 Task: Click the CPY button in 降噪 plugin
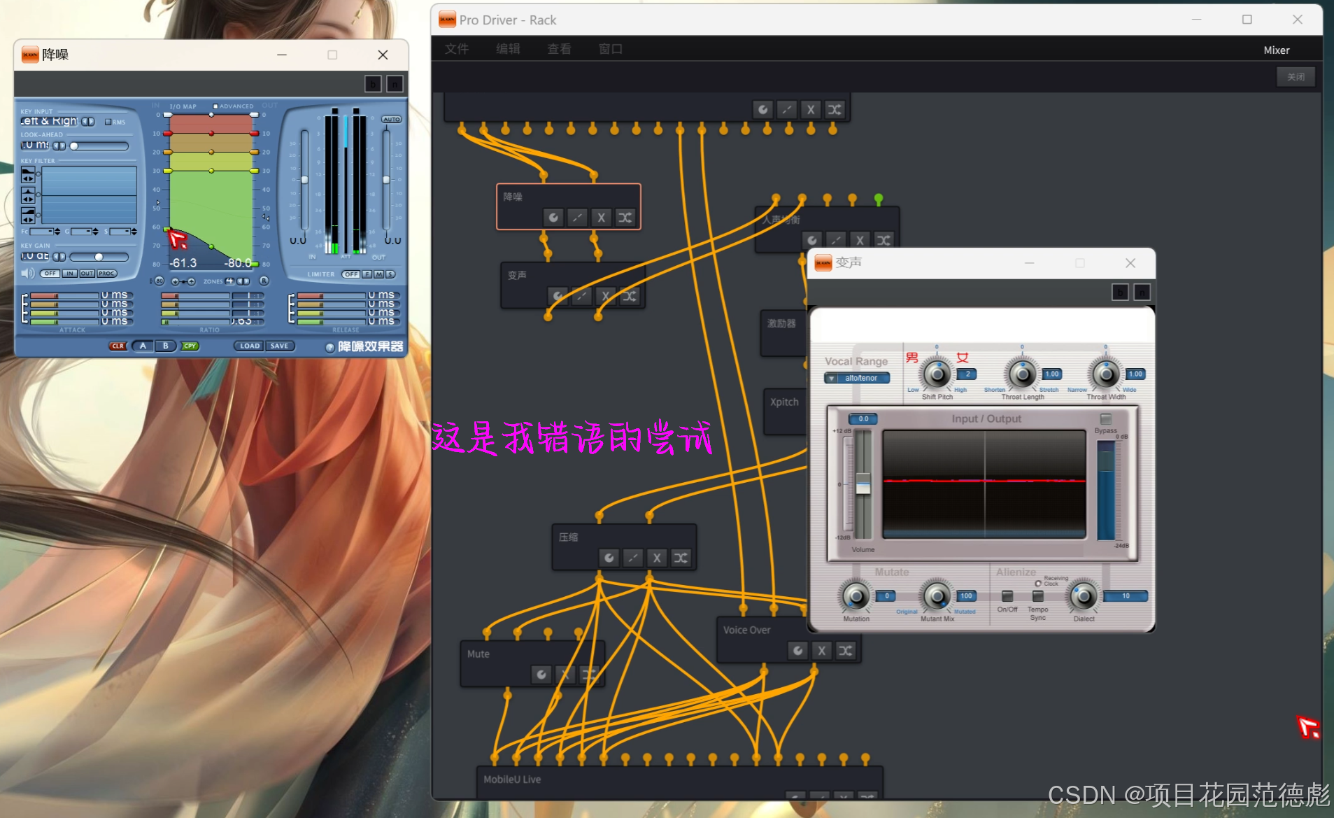190,346
